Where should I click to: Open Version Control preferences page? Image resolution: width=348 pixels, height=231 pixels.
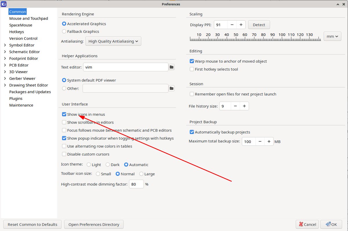pyautogui.click(x=23, y=38)
